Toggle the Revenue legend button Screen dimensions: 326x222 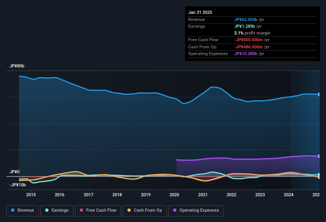[23, 211]
